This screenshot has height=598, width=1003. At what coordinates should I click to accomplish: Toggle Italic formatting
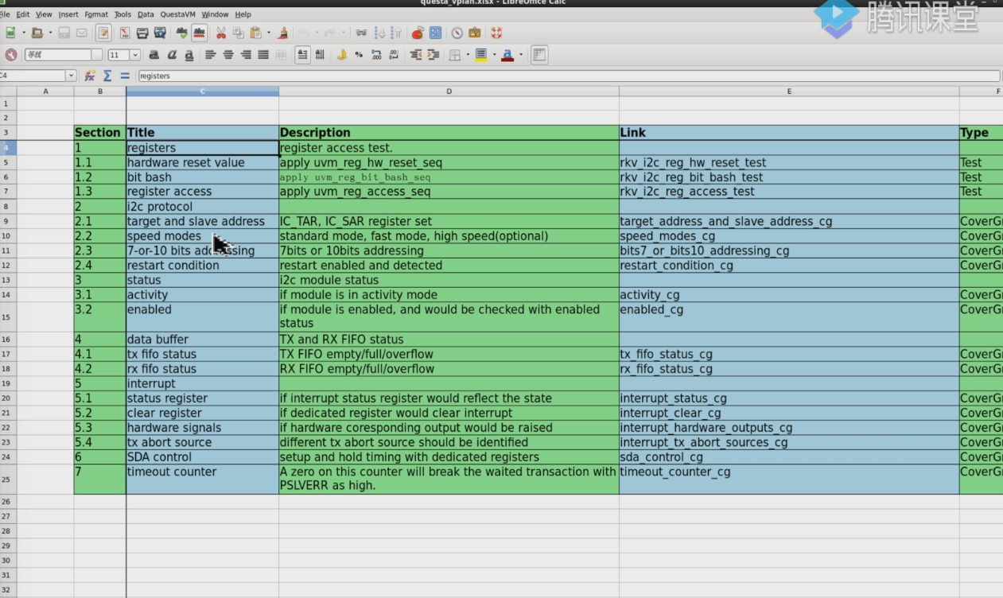tap(171, 55)
